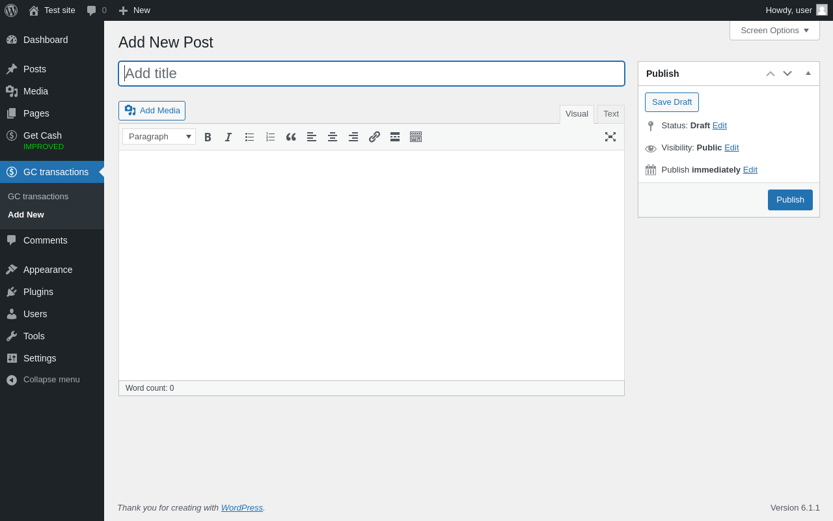Insert a bulleted list
This screenshot has height=521, width=833.
pos(249,137)
